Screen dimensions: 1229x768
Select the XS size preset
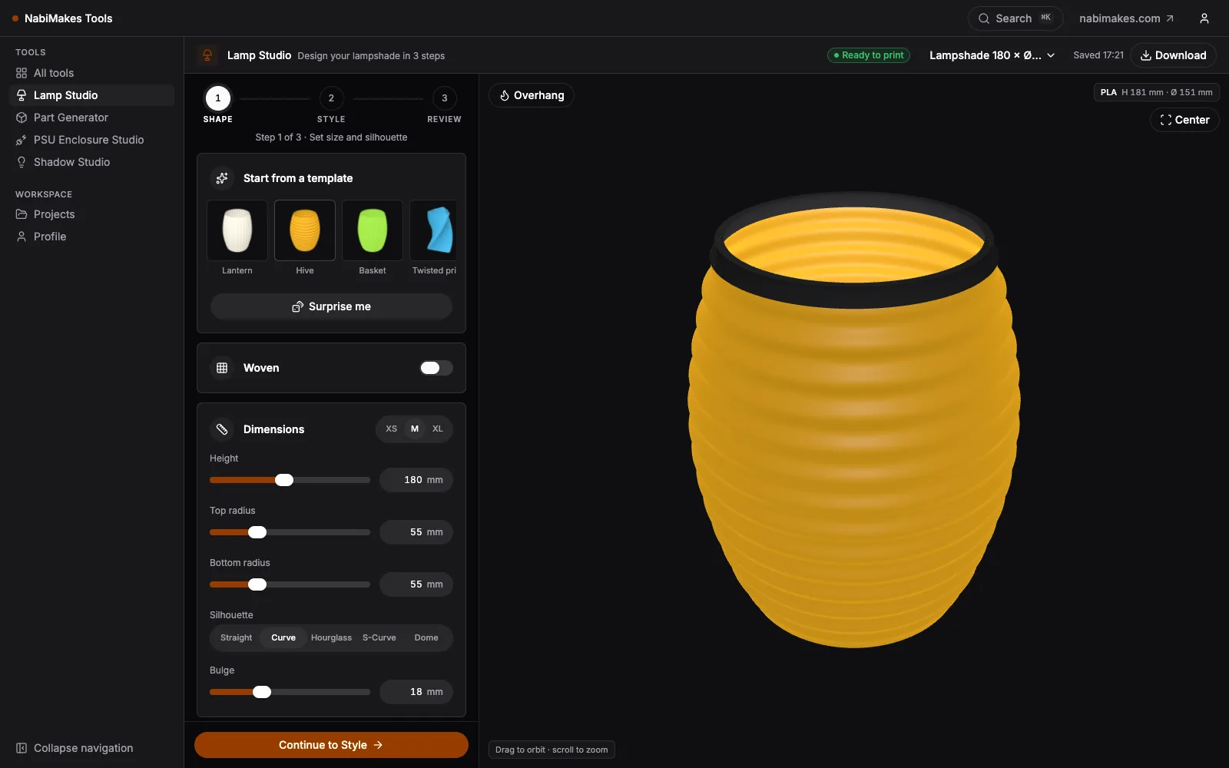(392, 429)
